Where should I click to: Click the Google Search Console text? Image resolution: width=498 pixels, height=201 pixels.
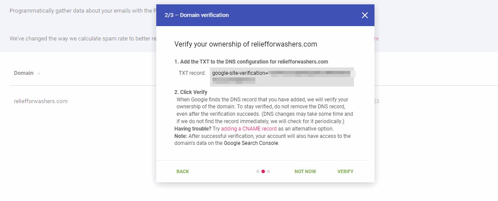251,143
